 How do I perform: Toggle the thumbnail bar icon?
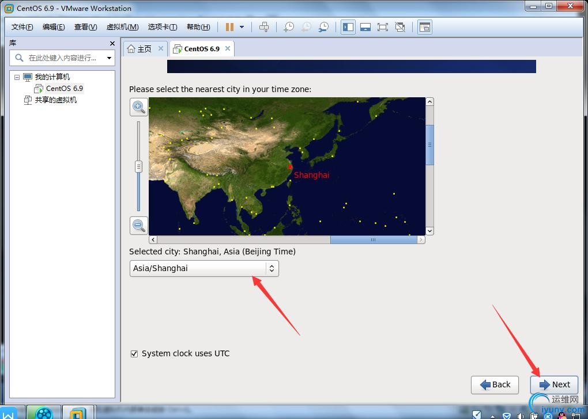[365, 27]
